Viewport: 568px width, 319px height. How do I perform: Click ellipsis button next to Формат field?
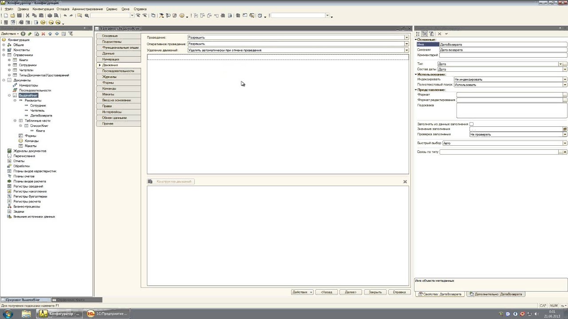point(565,95)
